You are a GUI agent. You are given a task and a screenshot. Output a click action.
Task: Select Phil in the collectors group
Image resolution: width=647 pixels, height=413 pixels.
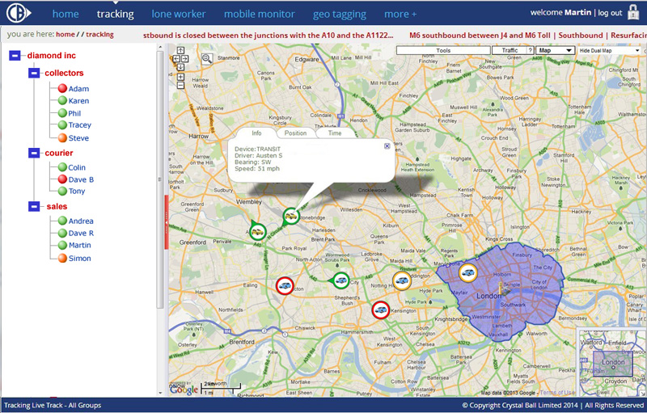(74, 113)
